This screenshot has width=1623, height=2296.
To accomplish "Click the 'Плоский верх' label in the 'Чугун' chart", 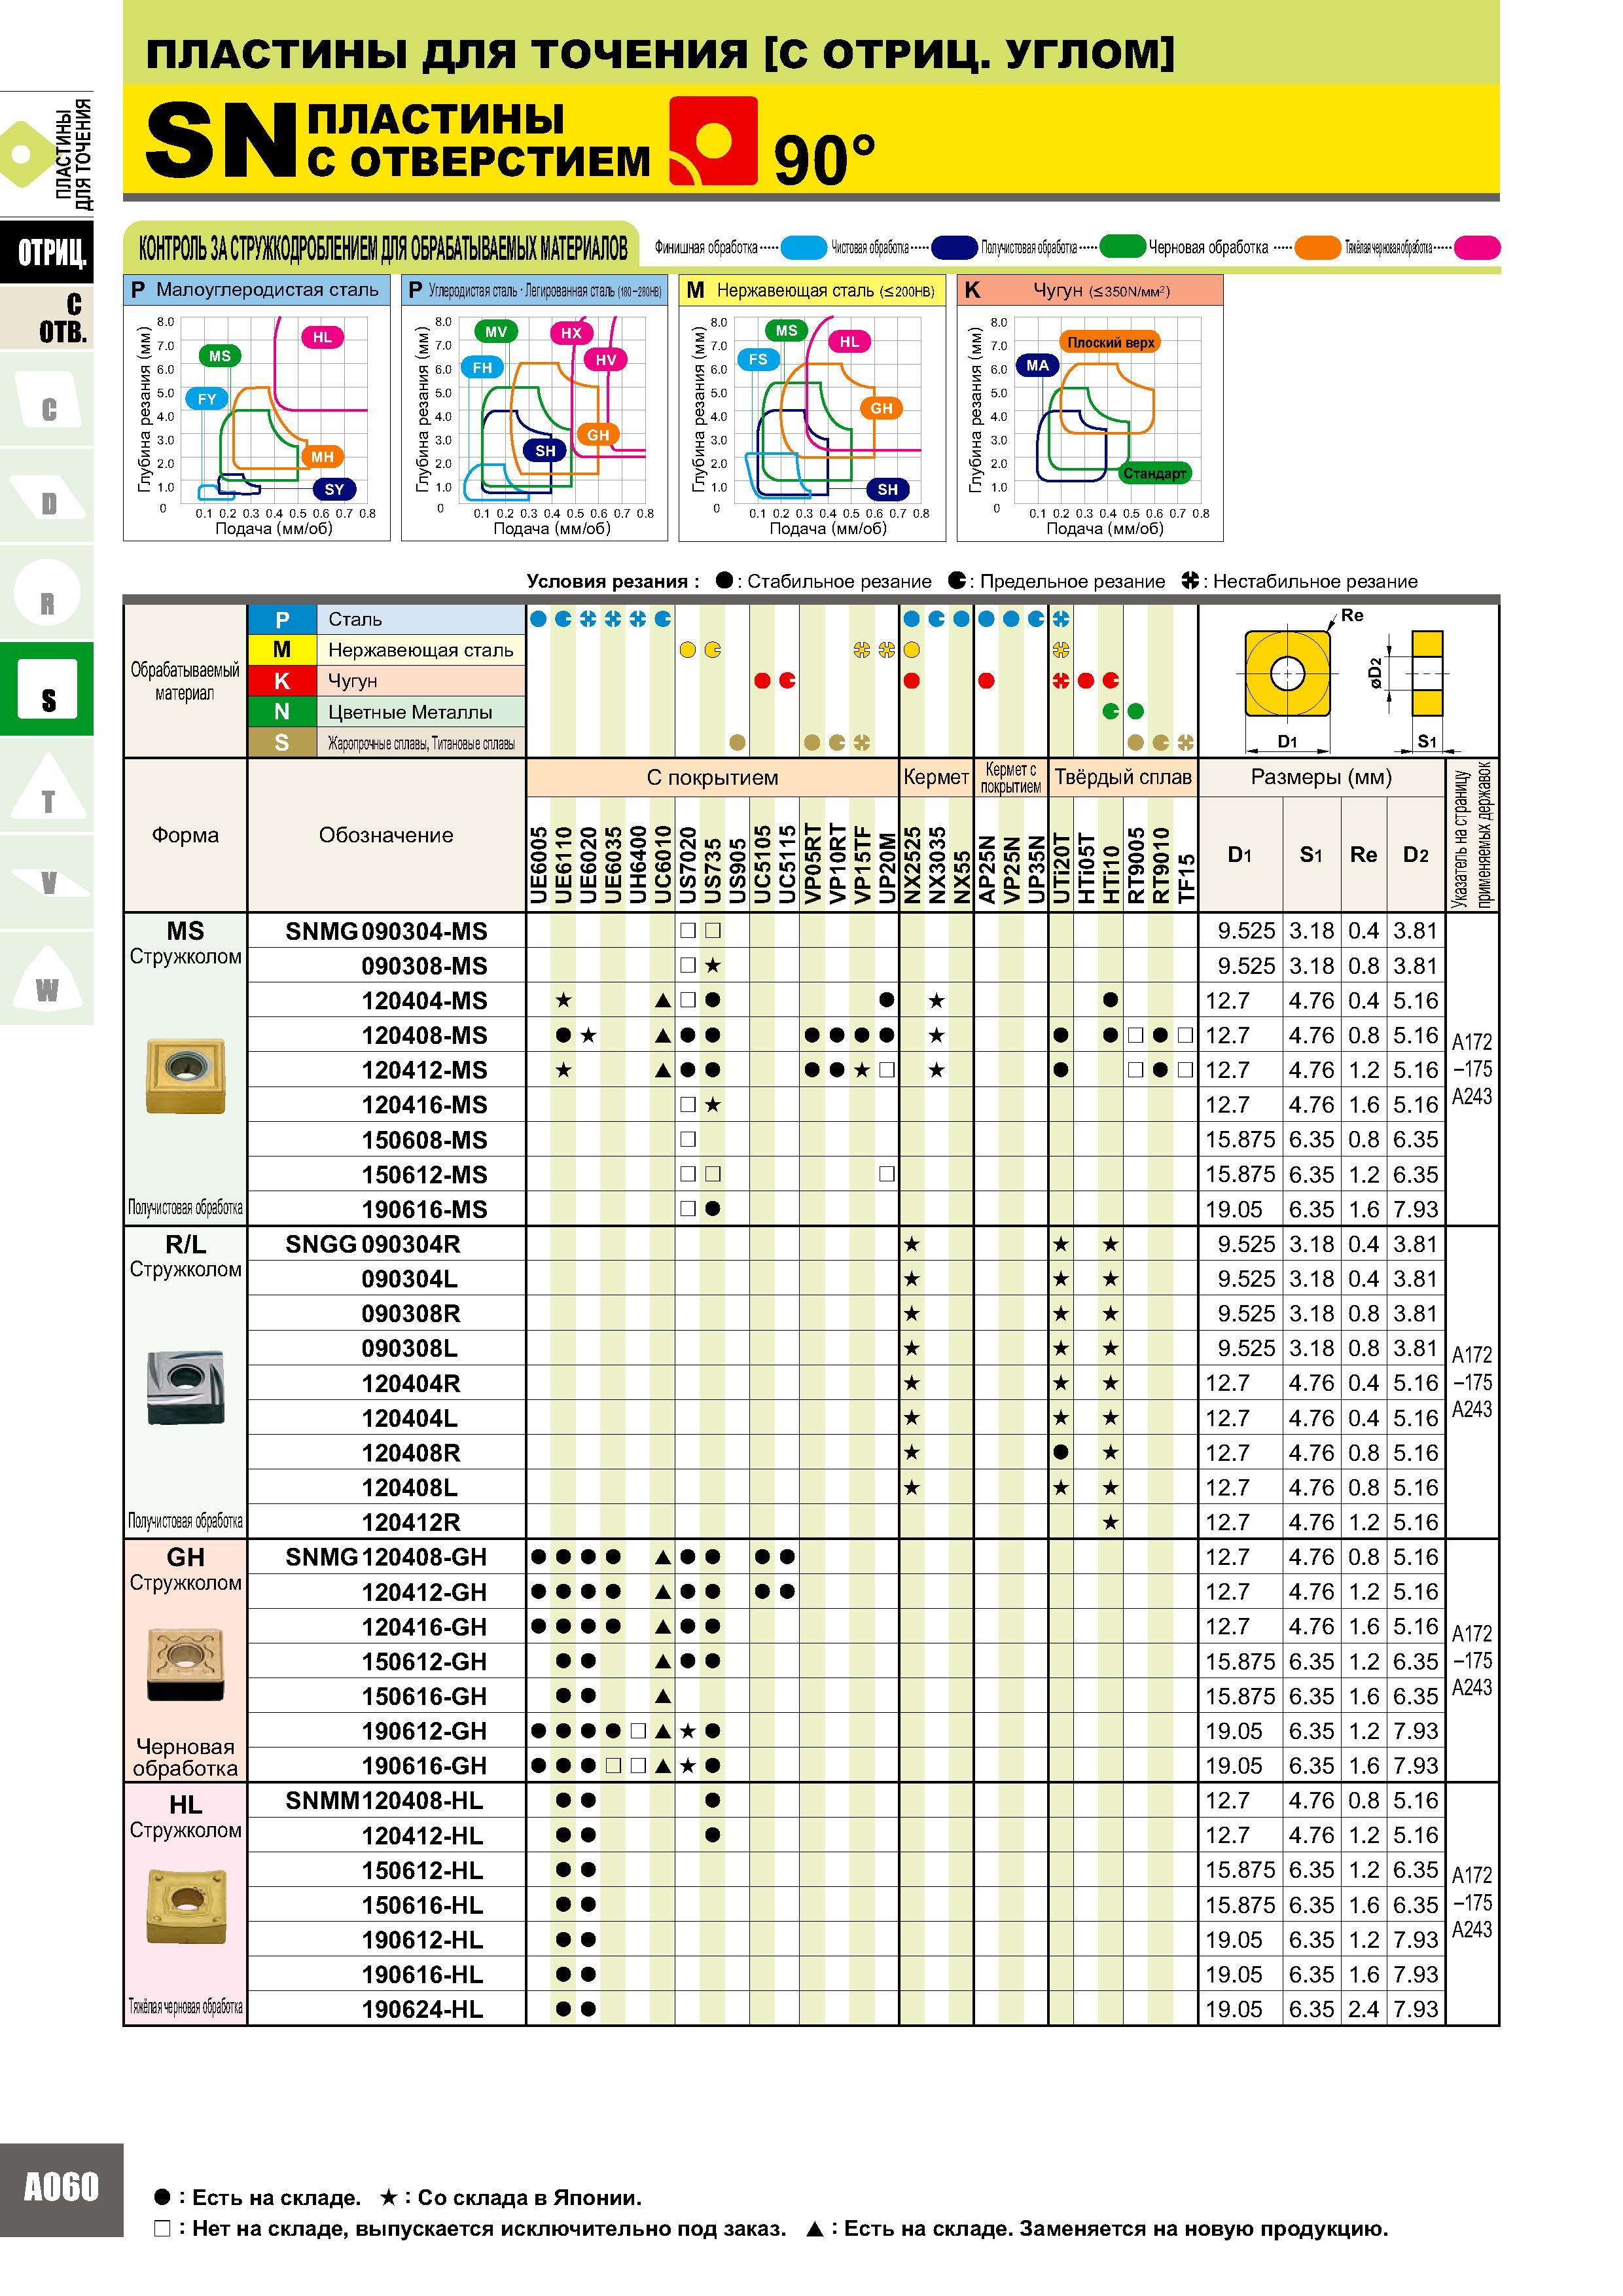I will (x=1110, y=342).
